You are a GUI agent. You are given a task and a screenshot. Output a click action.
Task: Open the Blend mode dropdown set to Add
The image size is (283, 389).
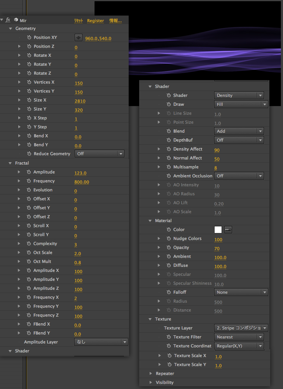coord(239,131)
